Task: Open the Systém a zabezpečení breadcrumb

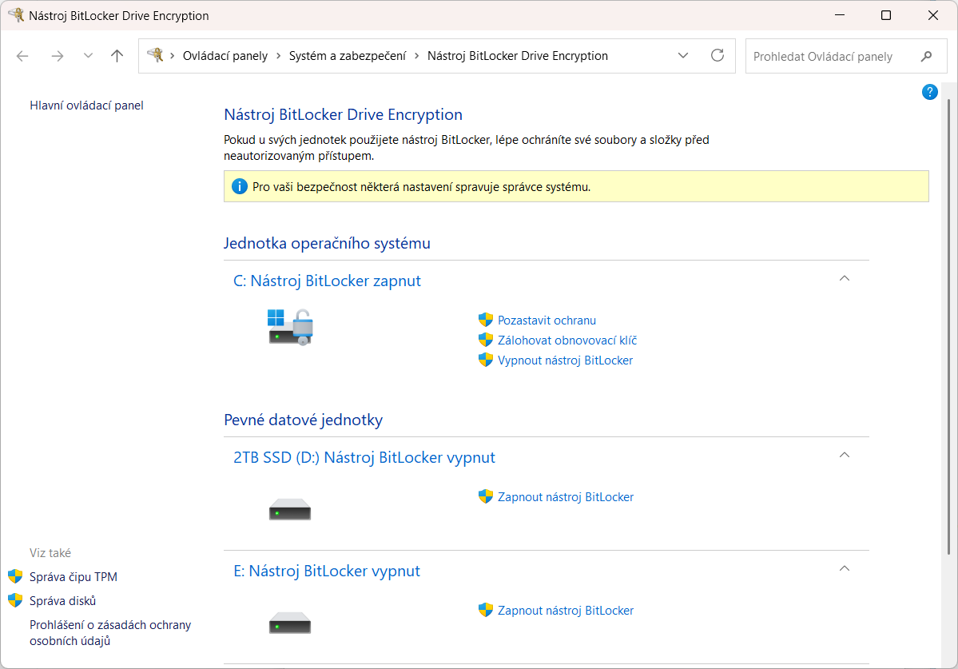Action: pyautogui.click(x=347, y=56)
